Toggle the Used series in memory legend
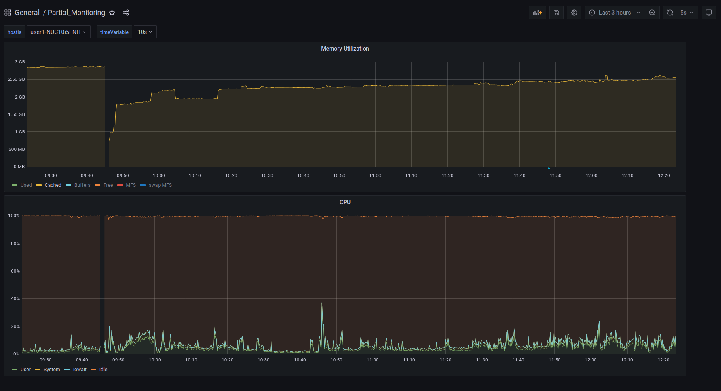This screenshot has height=391, width=721. [x=26, y=185]
